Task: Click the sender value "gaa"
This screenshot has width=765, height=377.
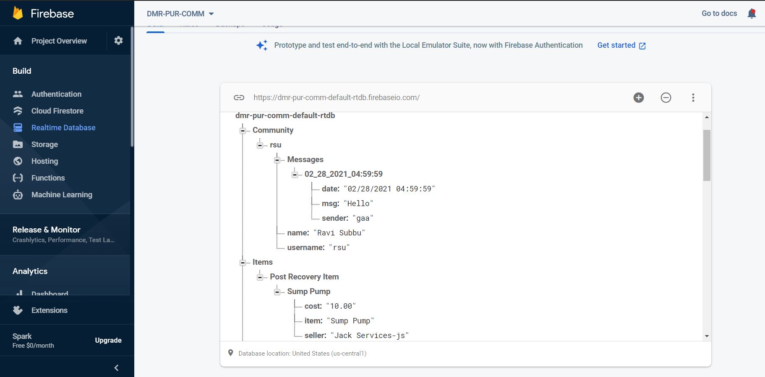Action: (363, 218)
